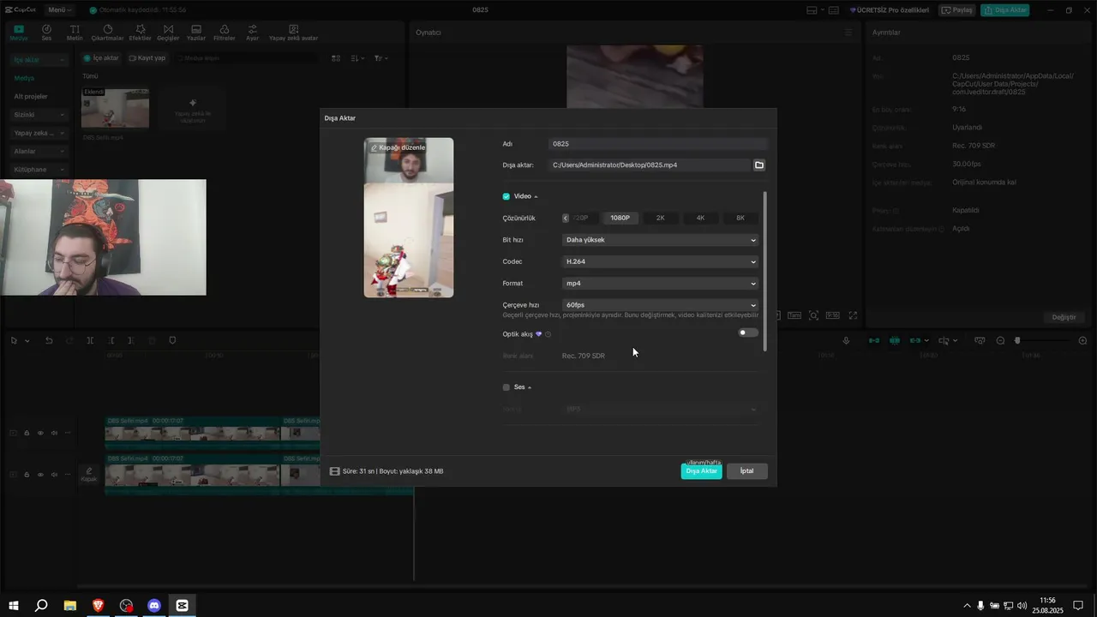Image resolution: width=1097 pixels, height=617 pixels.
Task: Toggle lock on bottom timeline track
Action: click(27, 475)
